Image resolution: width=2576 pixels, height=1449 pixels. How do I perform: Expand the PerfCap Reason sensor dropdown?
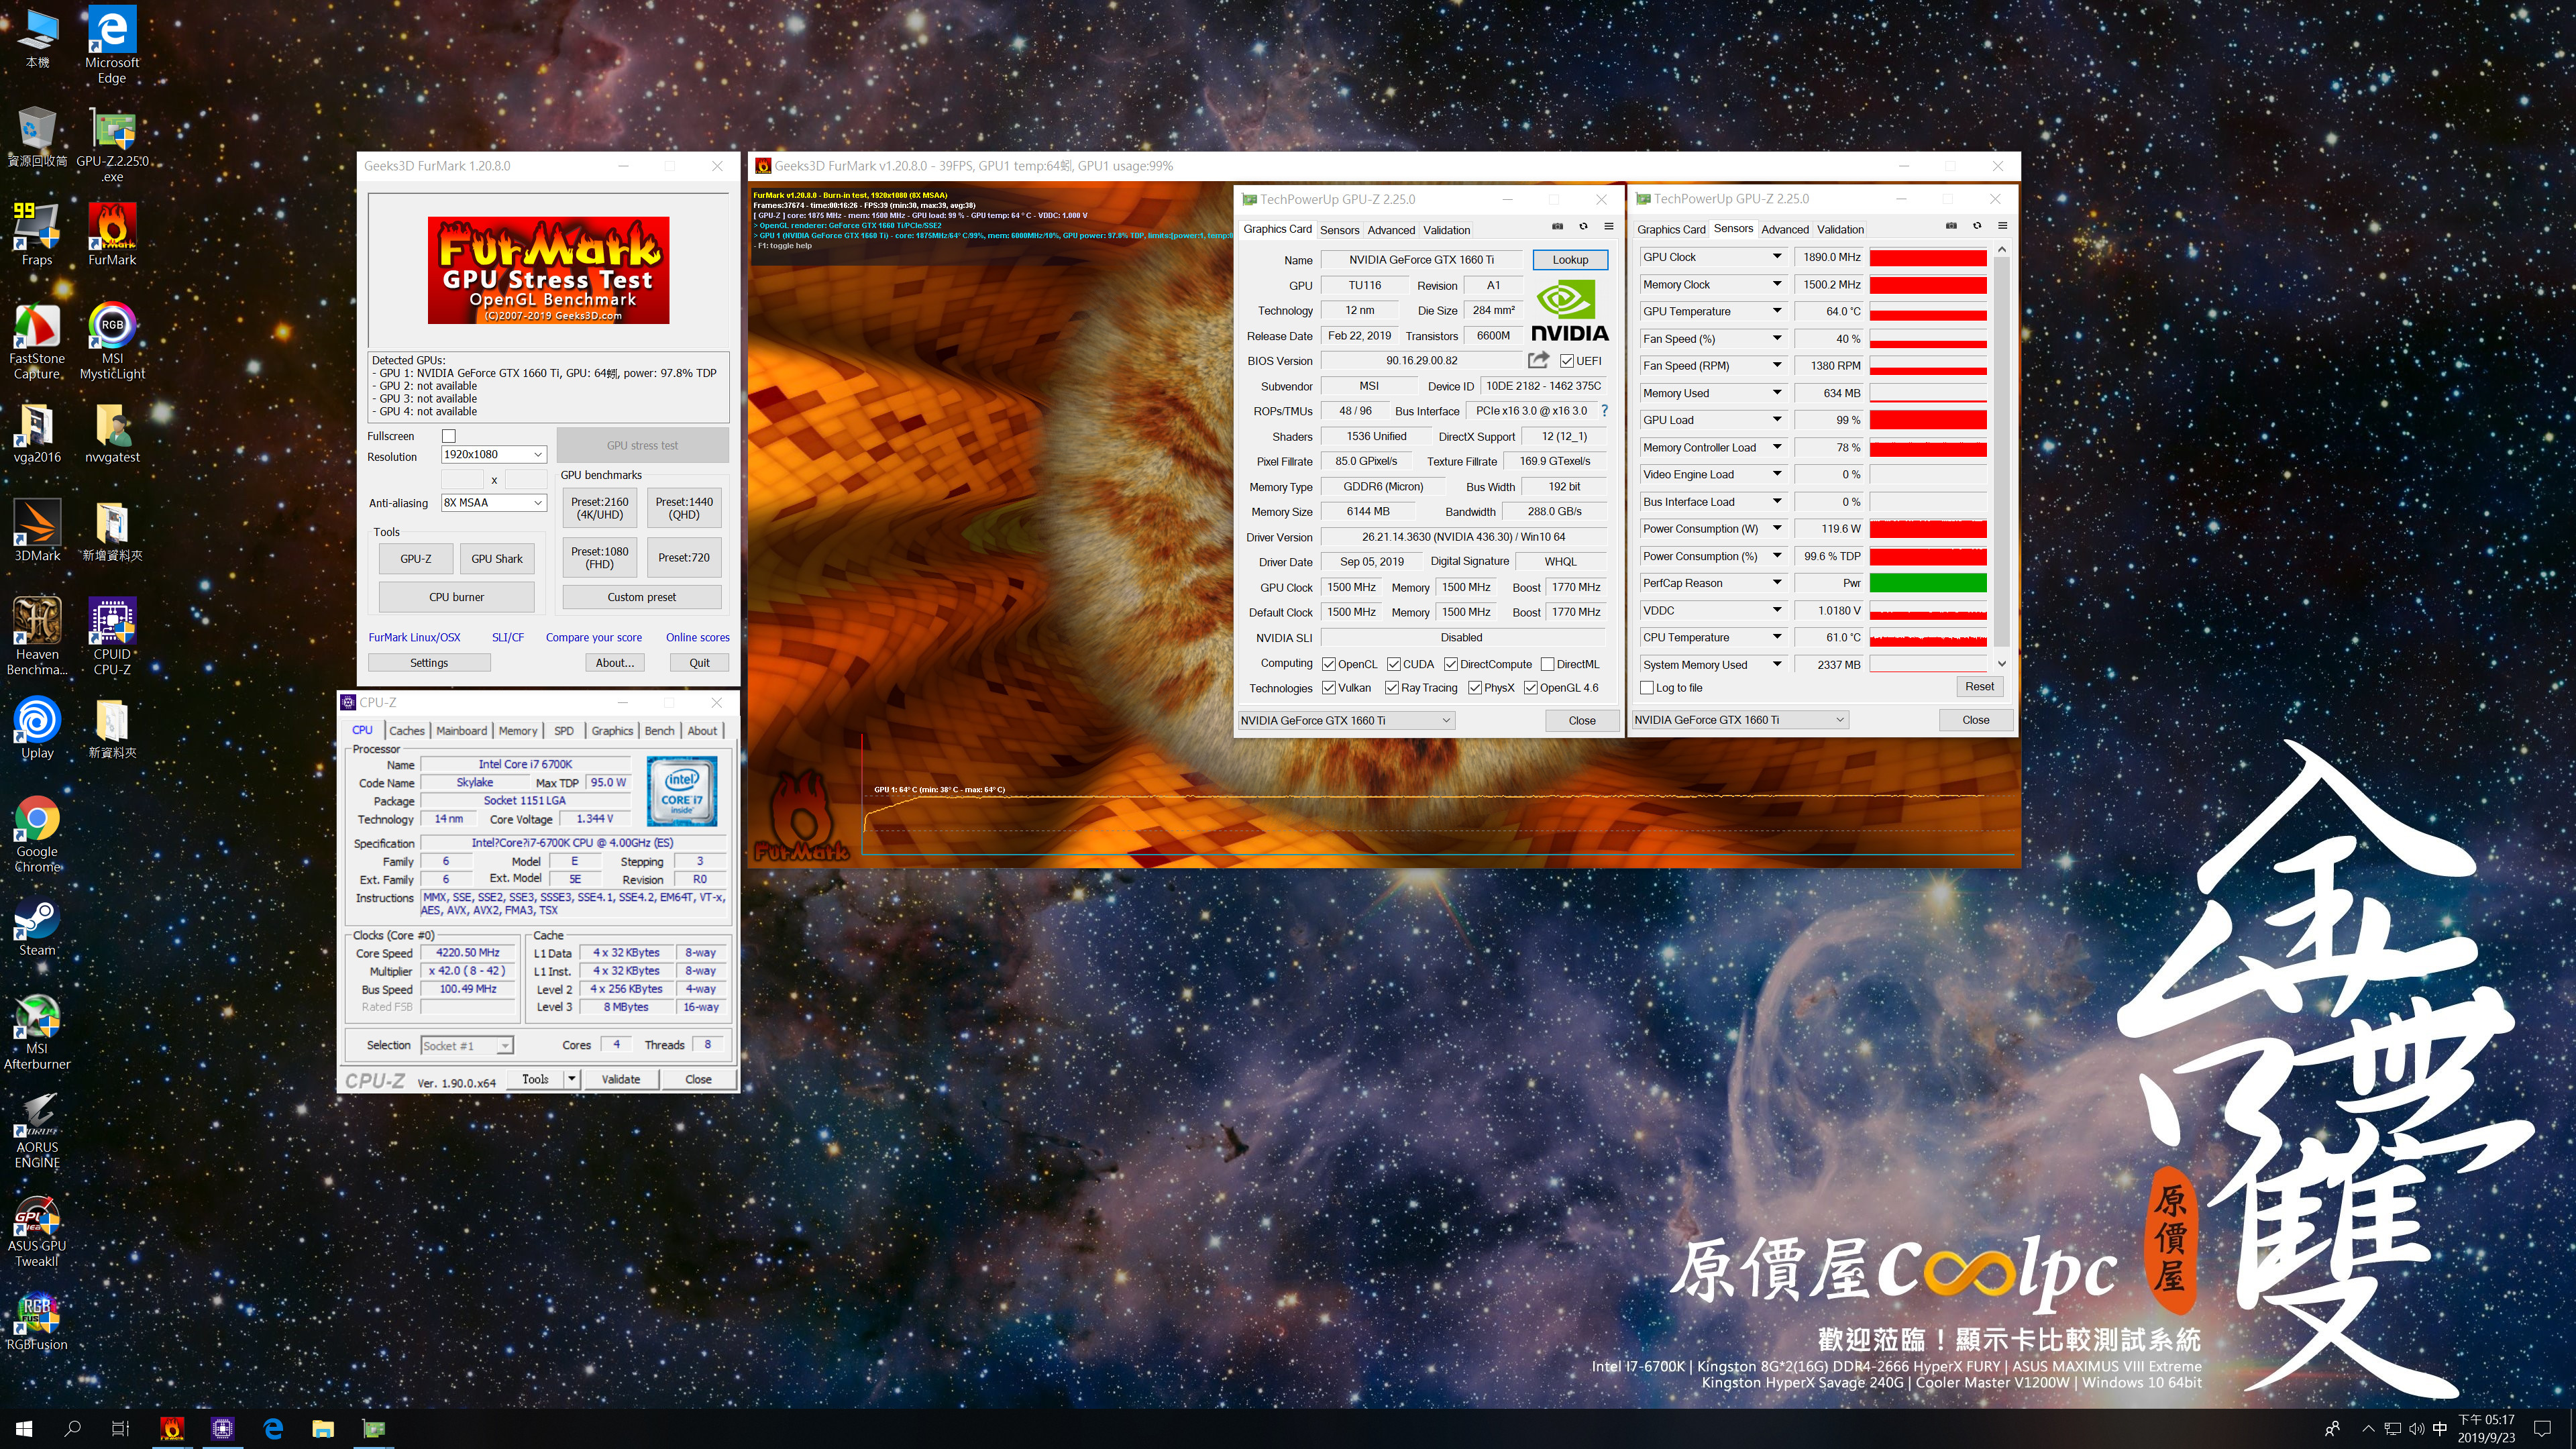[x=1777, y=582]
